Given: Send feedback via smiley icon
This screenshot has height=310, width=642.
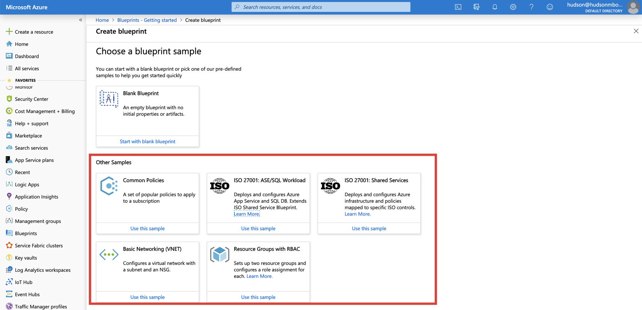Looking at the screenshot, I should click(x=550, y=7).
